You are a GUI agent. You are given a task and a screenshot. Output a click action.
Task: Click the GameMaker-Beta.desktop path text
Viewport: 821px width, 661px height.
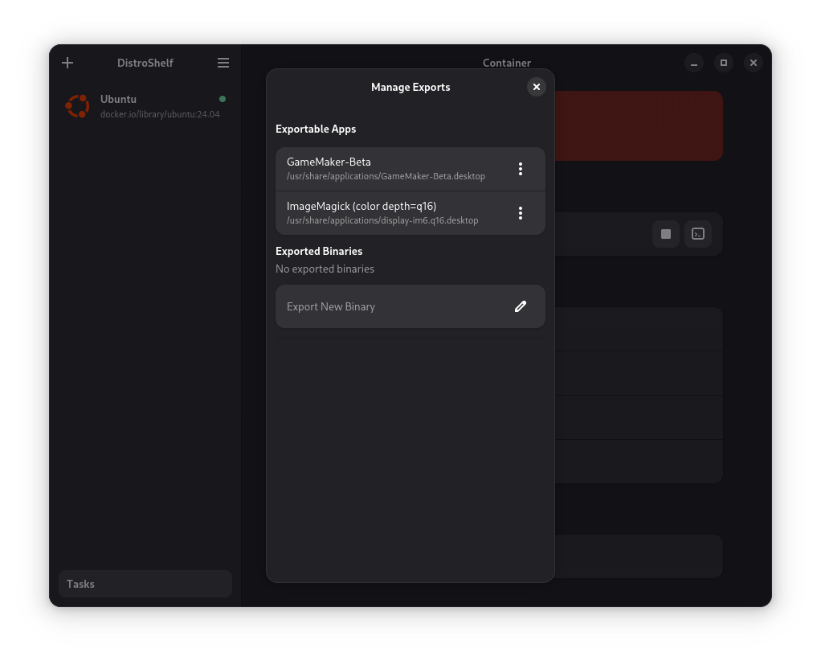tap(386, 176)
